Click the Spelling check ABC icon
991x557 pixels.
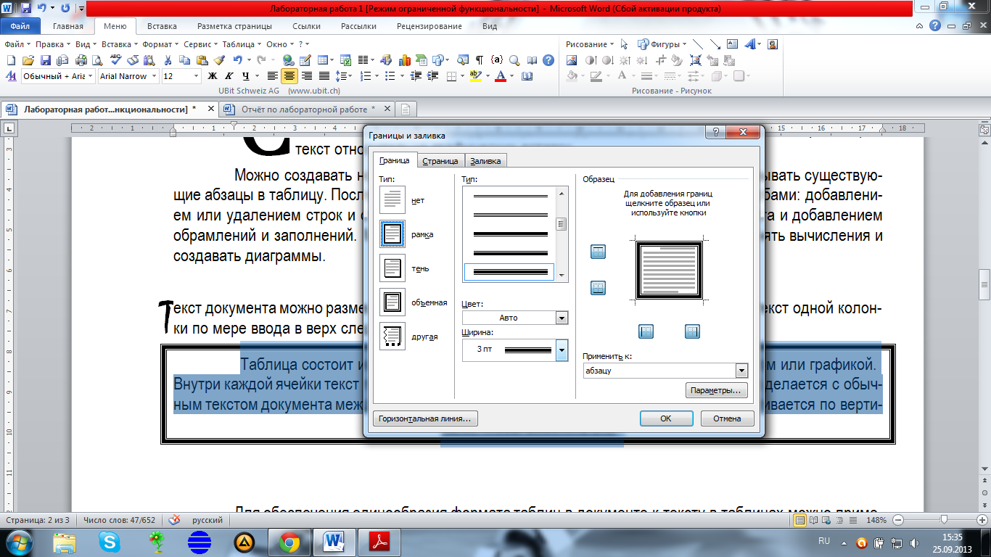116,59
